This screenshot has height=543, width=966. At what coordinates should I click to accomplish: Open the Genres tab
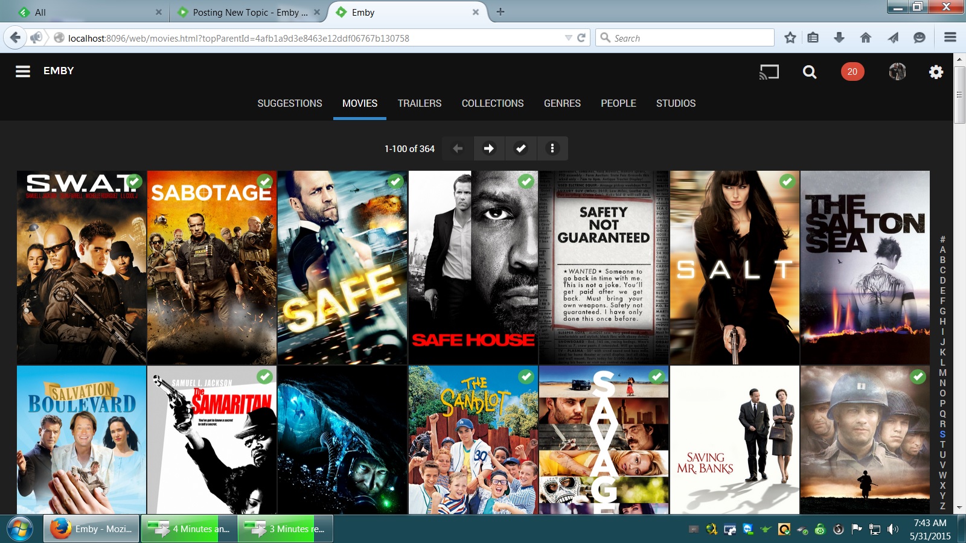562,104
